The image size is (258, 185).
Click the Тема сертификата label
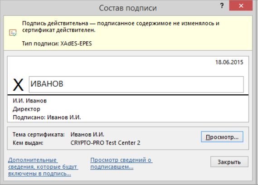point(39,135)
